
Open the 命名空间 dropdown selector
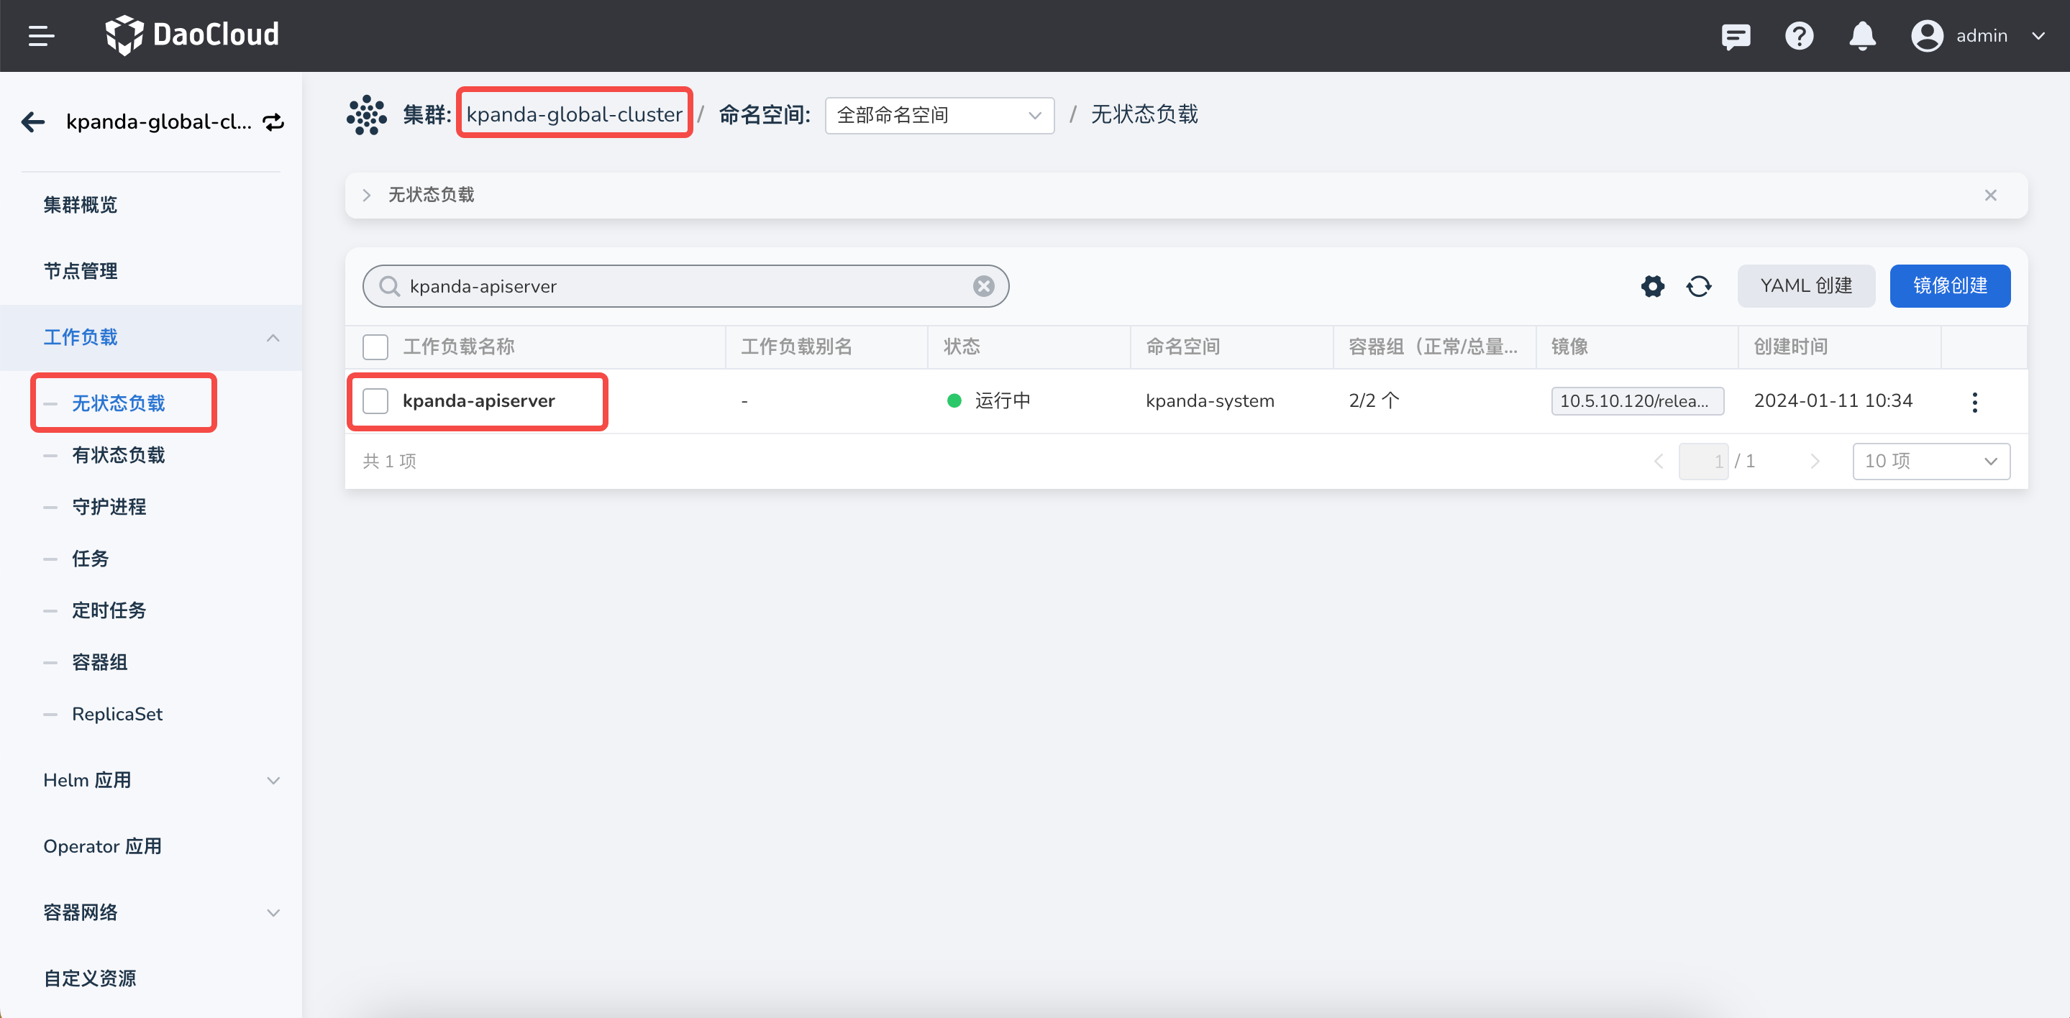coord(936,115)
